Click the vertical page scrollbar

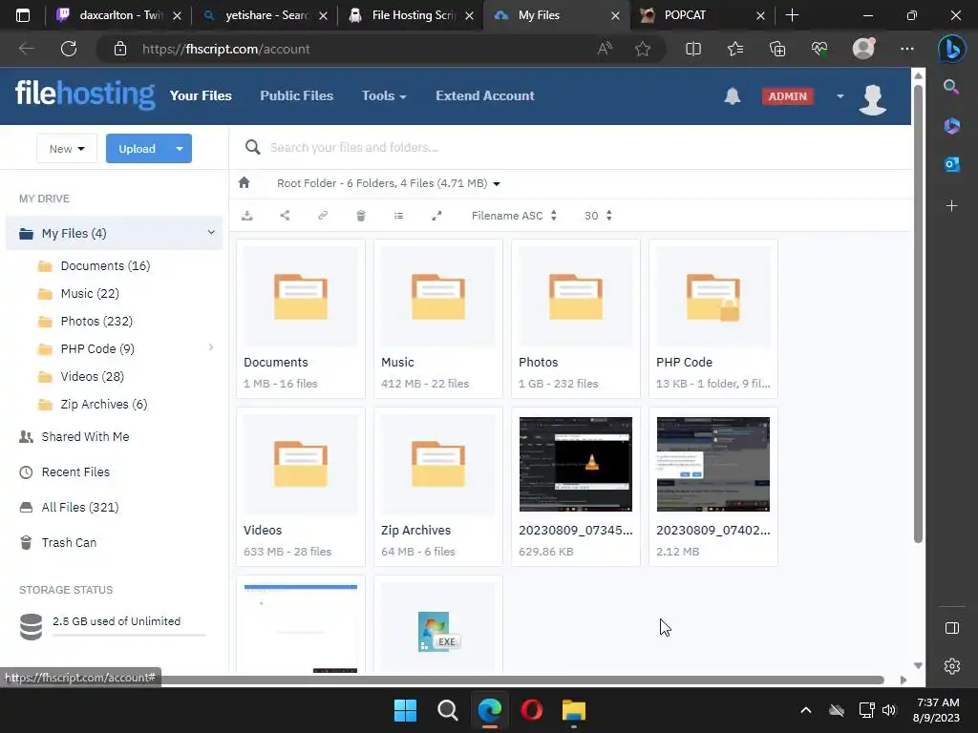coord(918,312)
